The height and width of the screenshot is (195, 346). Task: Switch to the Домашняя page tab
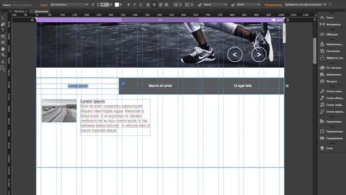(x=42, y=11)
